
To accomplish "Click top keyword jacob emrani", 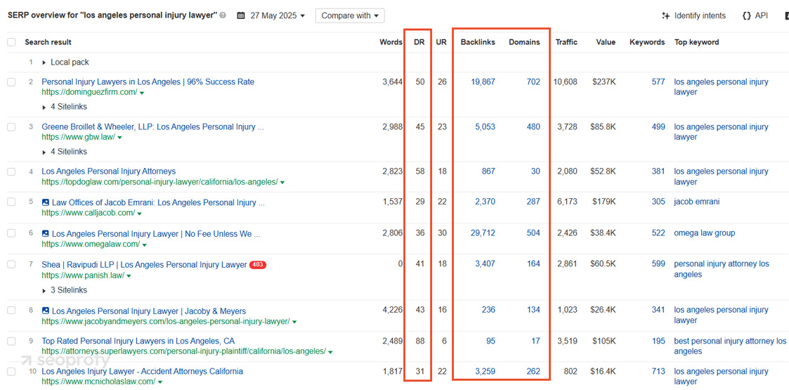I will tap(697, 202).
